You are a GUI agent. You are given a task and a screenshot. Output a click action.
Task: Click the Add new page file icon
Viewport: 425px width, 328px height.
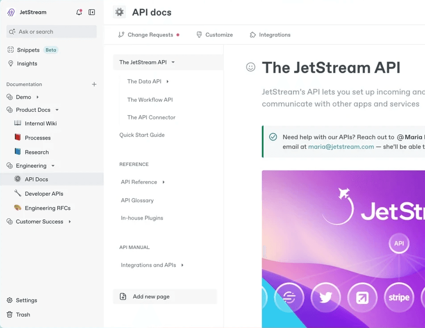tap(123, 297)
